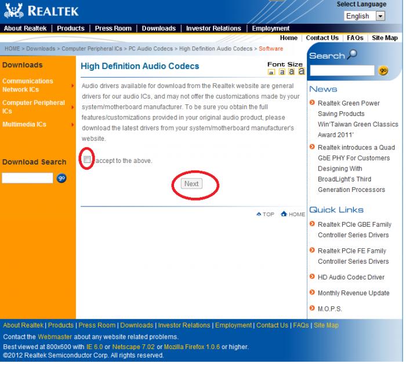Click the smallest font size icon

pyautogui.click(x=271, y=72)
